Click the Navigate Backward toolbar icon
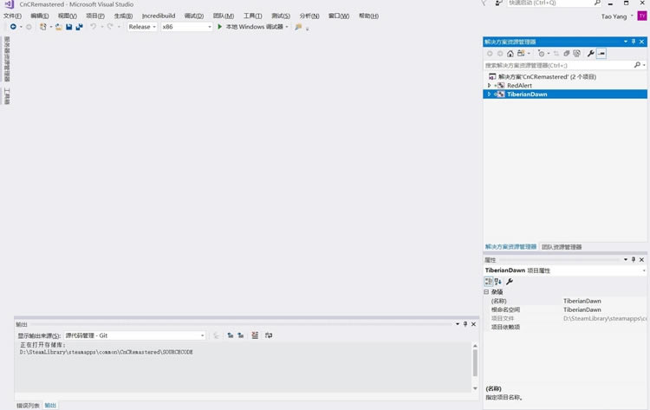 pos(13,27)
